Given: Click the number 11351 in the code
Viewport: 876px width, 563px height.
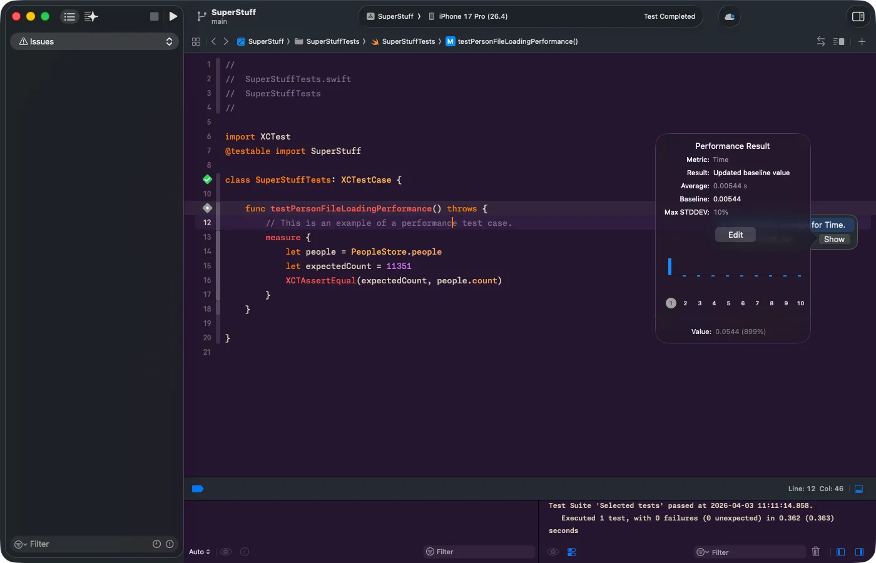Looking at the screenshot, I should (399, 266).
